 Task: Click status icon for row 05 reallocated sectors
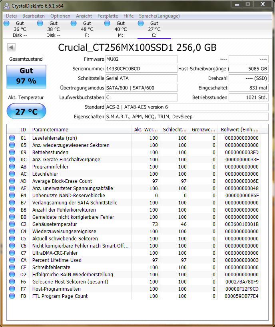12,145
